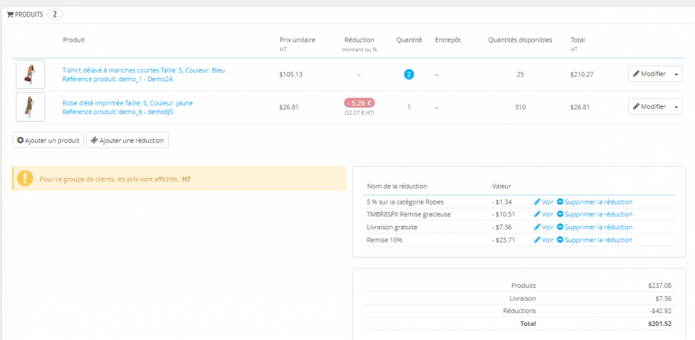Click the shopping cart icon beside PRODUITS

(10, 15)
